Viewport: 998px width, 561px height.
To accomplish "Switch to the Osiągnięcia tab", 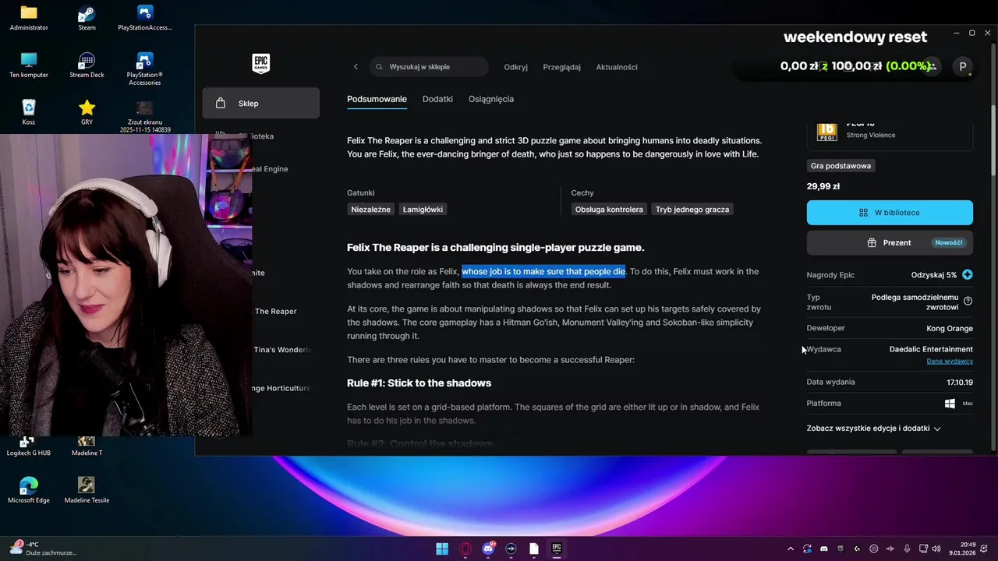I will point(490,99).
